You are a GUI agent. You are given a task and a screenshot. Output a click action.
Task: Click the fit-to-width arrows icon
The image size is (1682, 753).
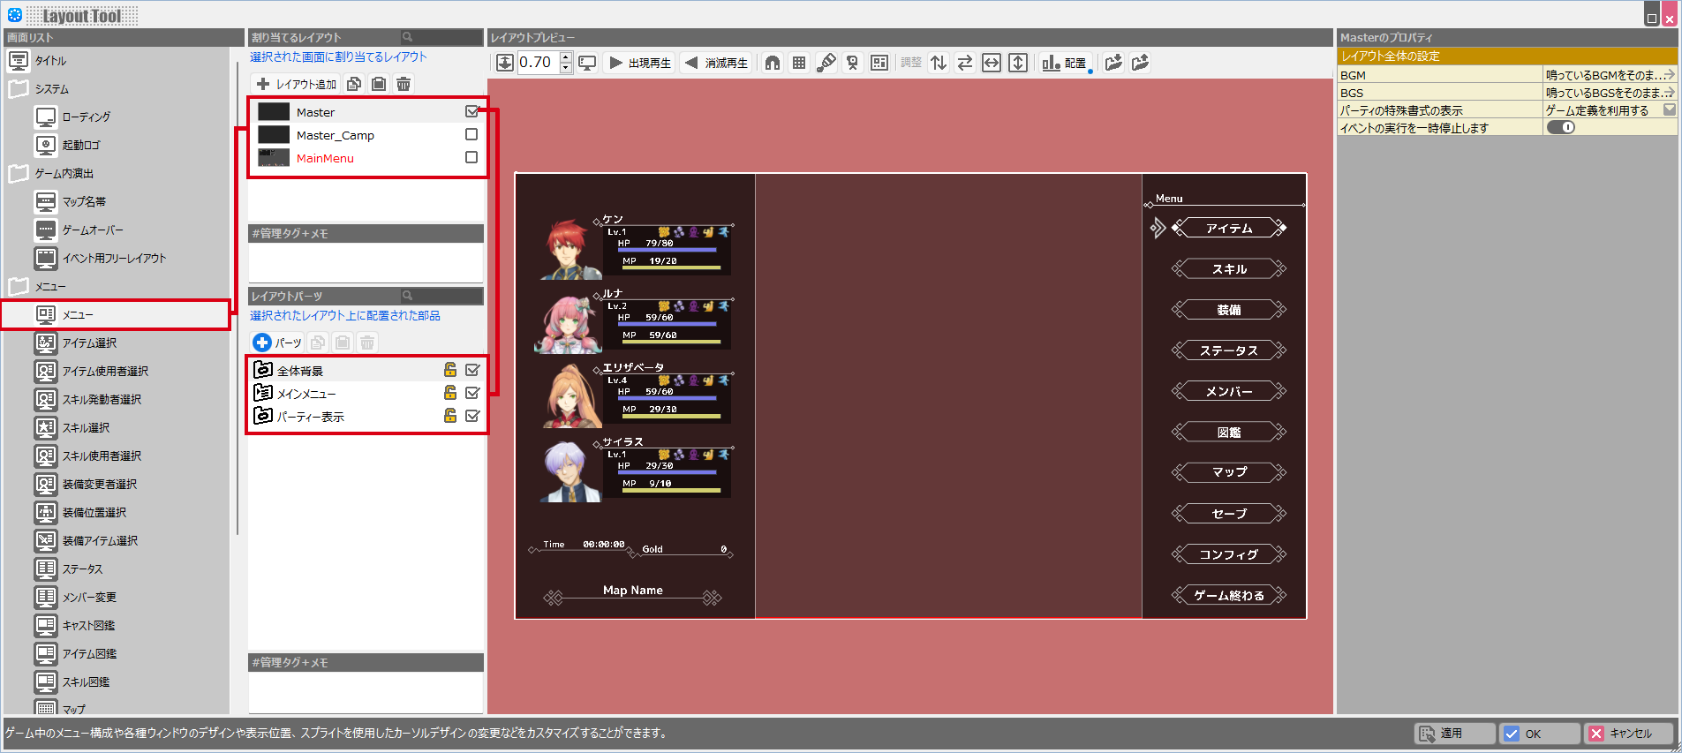[992, 63]
